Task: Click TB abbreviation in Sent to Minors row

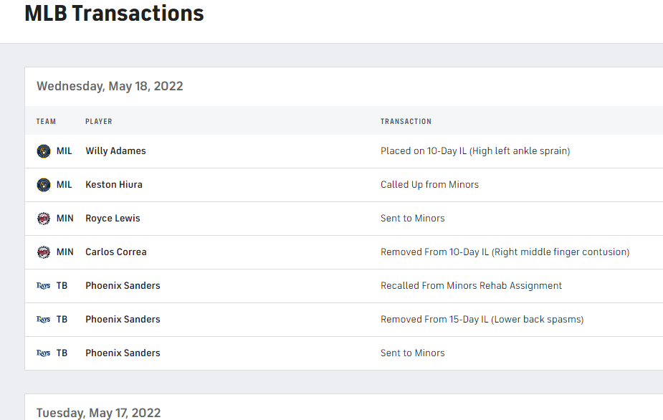Action: 62,353
